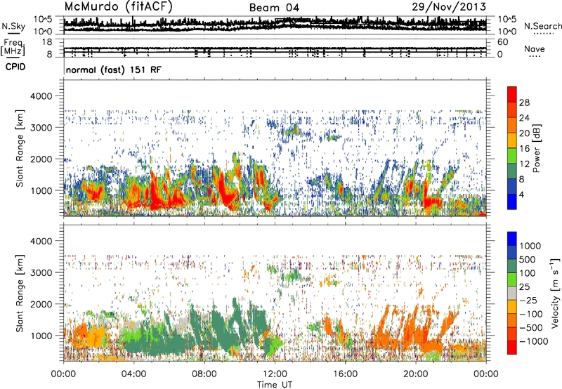Click the 28 tick on power colorbar
The image size is (562, 389).
(524, 103)
